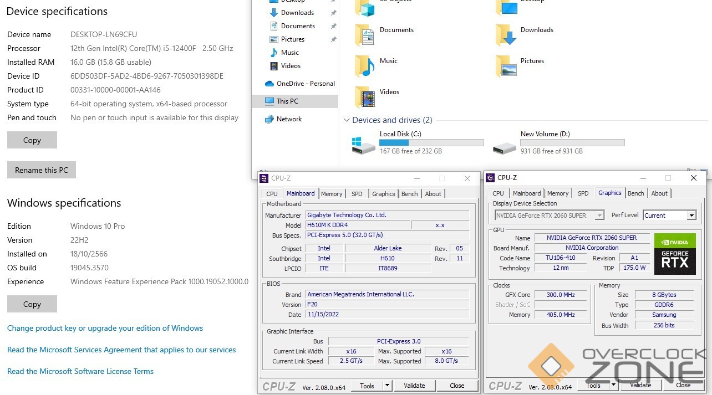Click GPU Code Name value TU106-410
This screenshot has width=712, height=395.
coord(561,258)
